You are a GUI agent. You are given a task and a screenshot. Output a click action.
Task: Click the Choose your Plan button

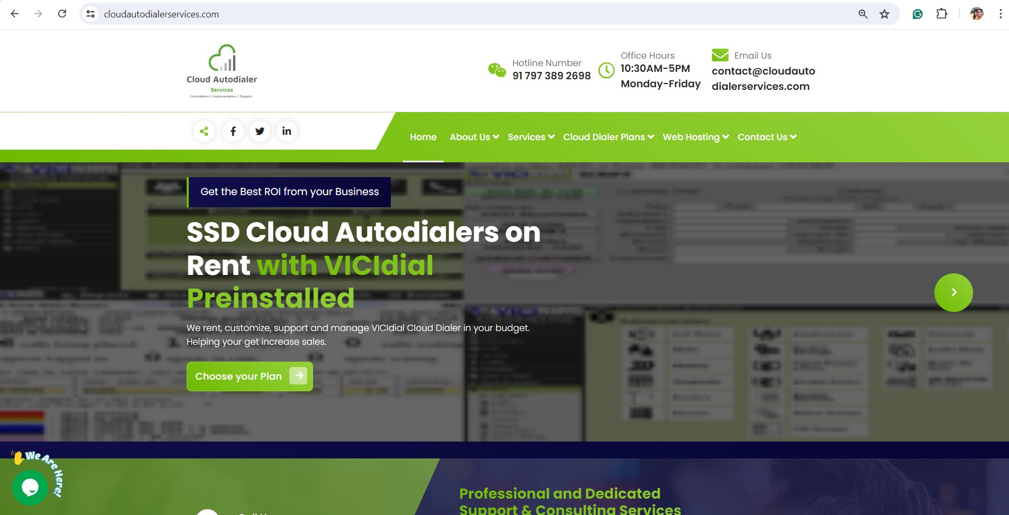pos(250,376)
